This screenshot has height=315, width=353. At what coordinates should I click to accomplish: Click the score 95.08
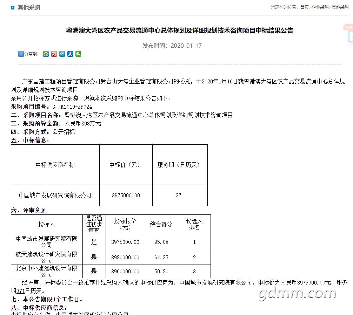[161, 242]
